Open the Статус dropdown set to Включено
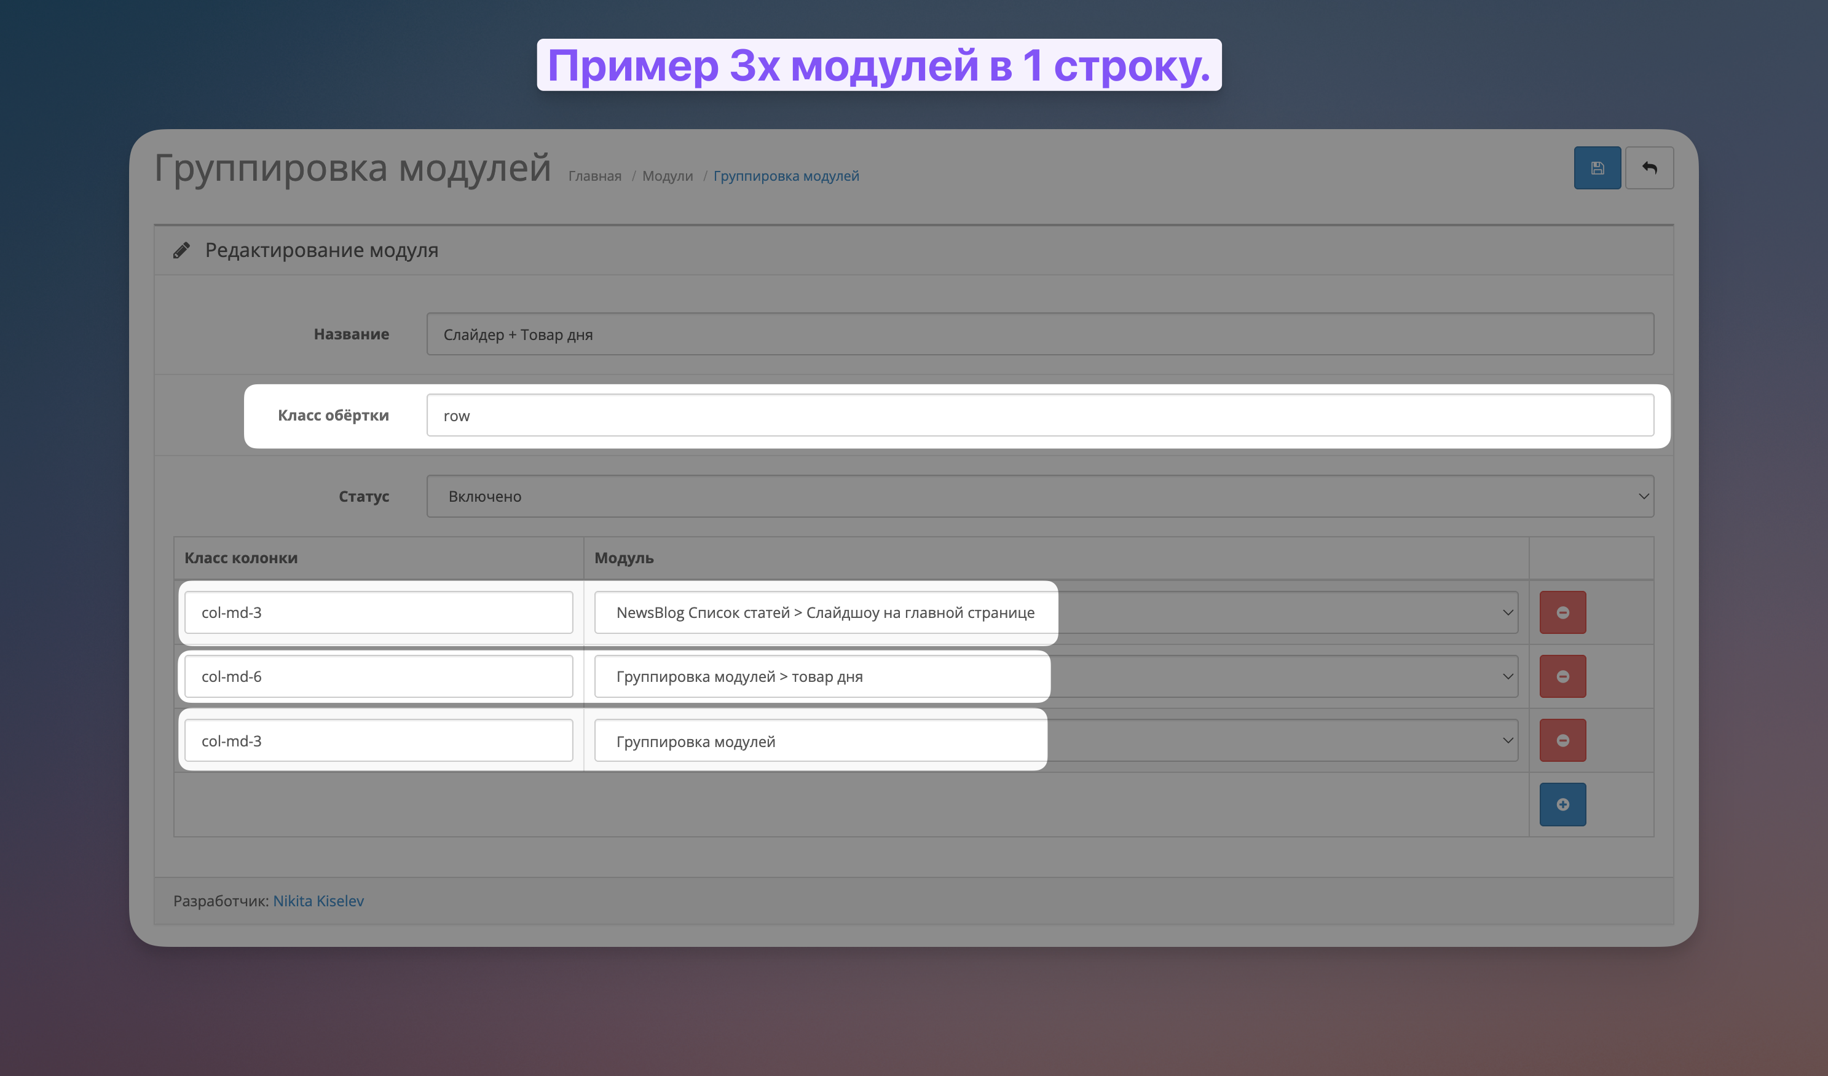Image resolution: width=1828 pixels, height=1076 pixels. (1040, 496)
